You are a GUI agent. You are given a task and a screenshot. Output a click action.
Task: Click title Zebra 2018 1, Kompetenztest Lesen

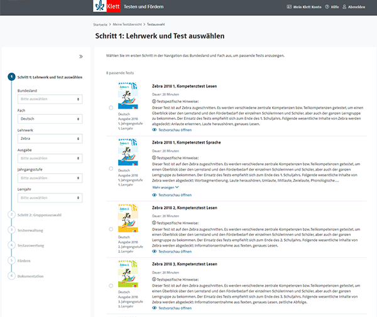coord(184,86)
